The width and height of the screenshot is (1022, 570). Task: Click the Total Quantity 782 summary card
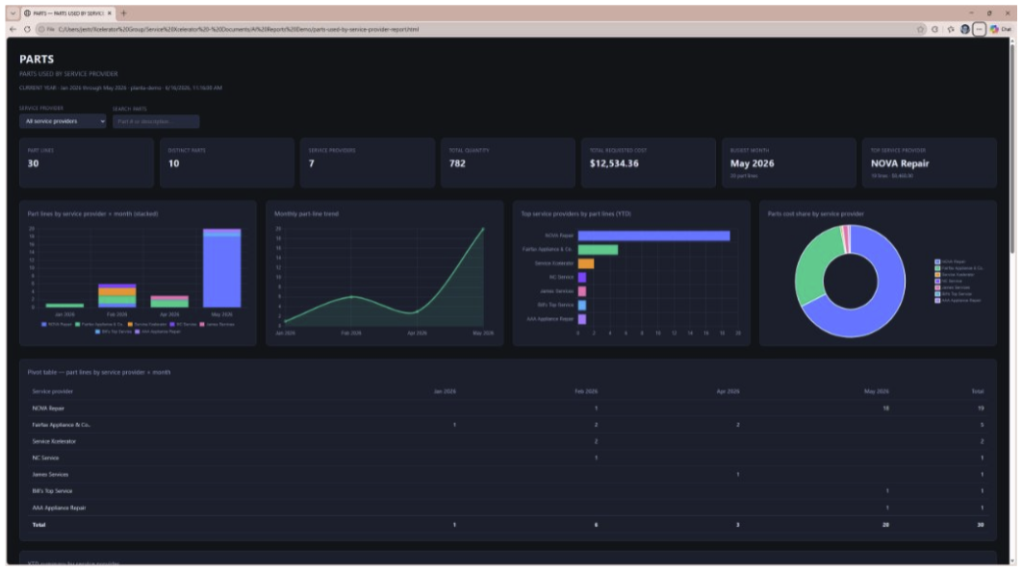click(x=508, y=162)
